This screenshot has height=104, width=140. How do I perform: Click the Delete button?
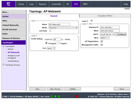pyautogui.click(x=73, y=89)
